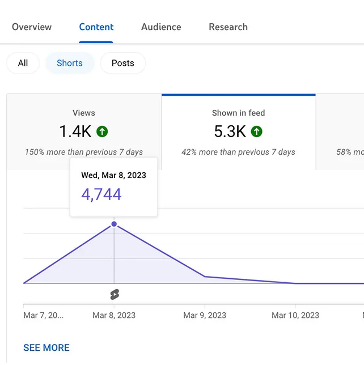
Task: Click the 4,744 value in tooltip
Action: [101, 194]
